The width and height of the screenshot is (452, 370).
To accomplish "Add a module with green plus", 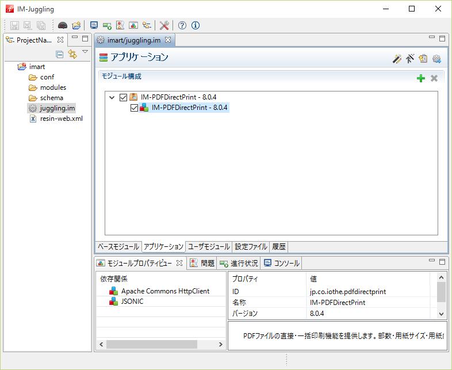I will coord(421,78).
